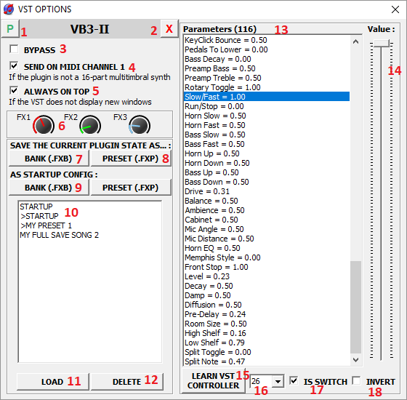Image resolution: width=407 pixels, height=400 pixels.
Task: Select Bass Fast parameter
Action: tap(267, 144)
